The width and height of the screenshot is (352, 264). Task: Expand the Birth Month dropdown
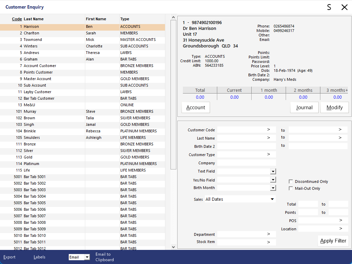click(273, 188)
